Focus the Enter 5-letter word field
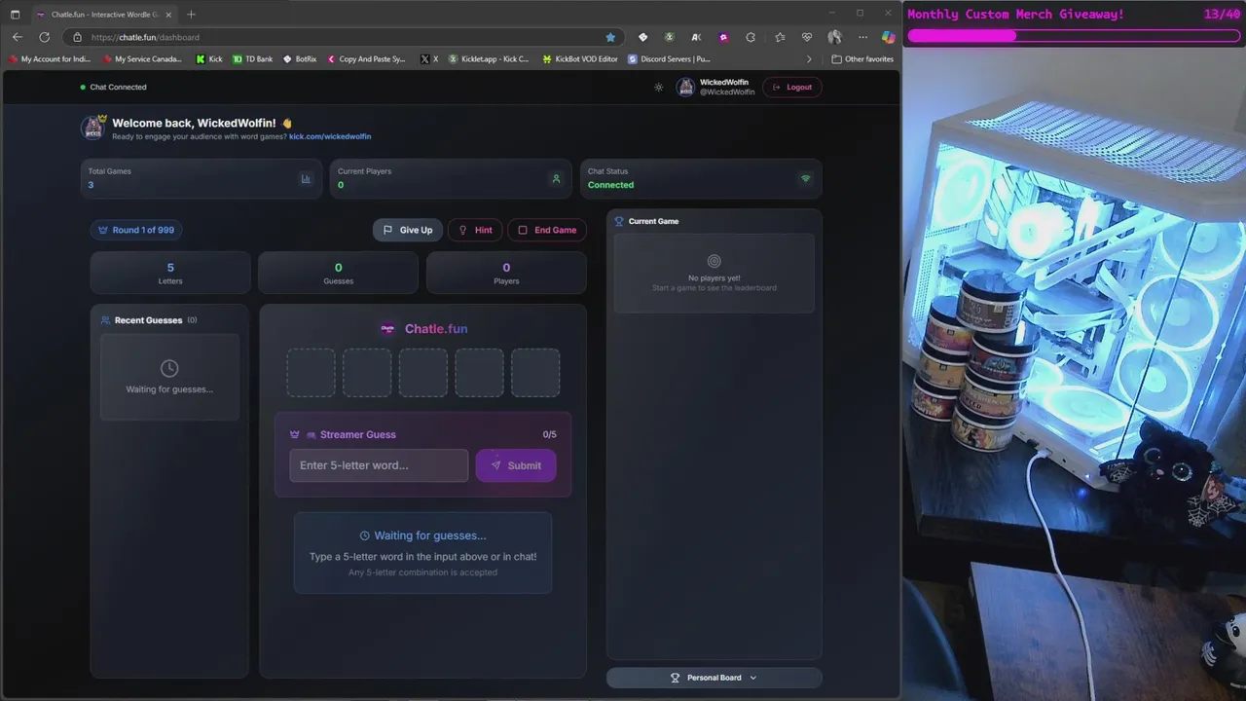The image size is (1246, 701). pyautogui.click(x=379, y=465)
